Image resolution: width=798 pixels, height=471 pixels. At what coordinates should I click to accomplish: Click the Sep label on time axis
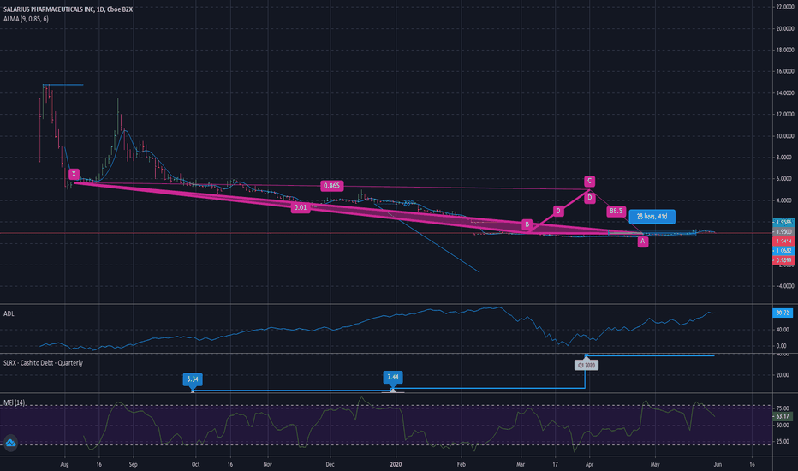(133, 464)
